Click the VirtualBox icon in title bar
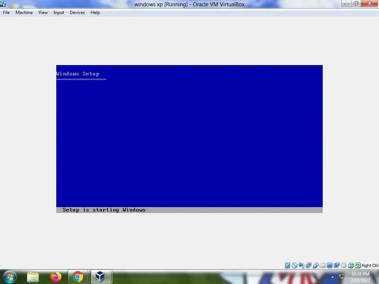379x284 pixels. (x=3, y=4)
